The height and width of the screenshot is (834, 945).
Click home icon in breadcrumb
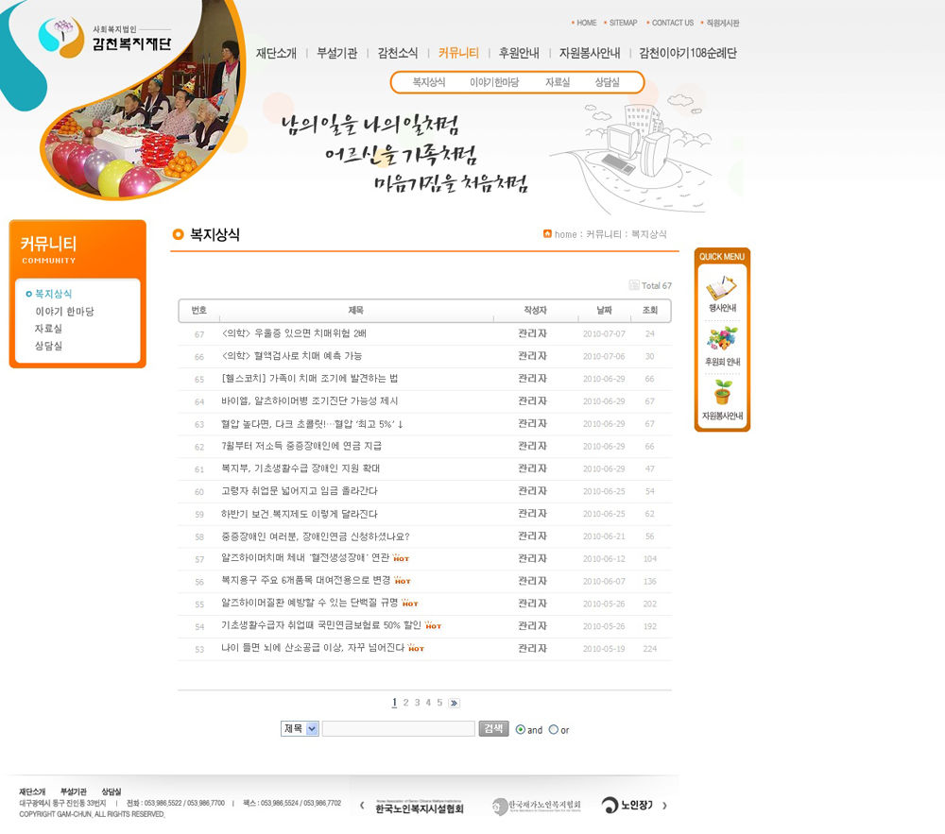coord(547,234)
